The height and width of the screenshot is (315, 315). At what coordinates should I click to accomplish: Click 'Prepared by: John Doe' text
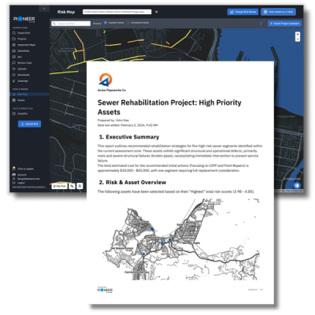point(113,120)
